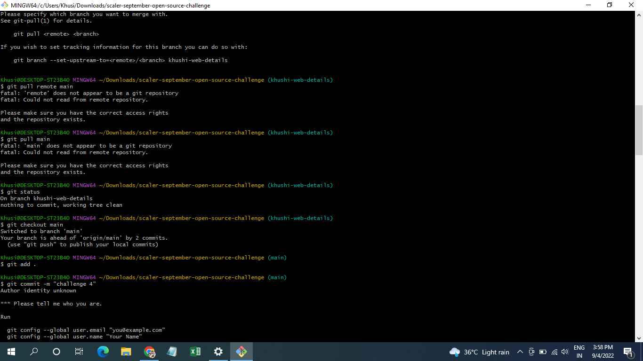Image resolution: width=643 pixels, height=361 pixels.
Task: Open the MINGW64 window system menu icon
Action: [x=4, y=5]
